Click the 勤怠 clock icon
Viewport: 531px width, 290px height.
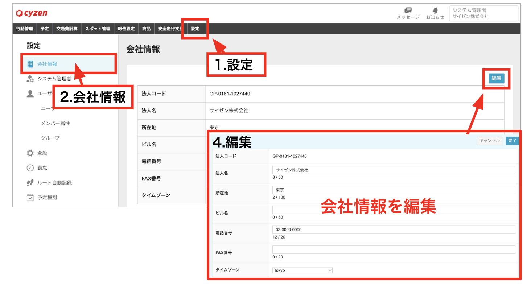30,168
